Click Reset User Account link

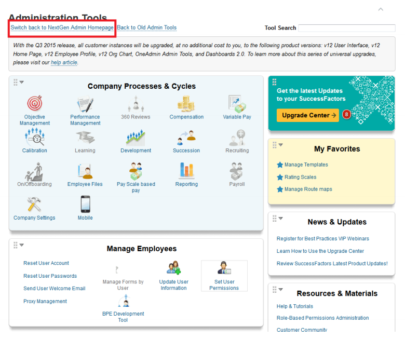46,263
